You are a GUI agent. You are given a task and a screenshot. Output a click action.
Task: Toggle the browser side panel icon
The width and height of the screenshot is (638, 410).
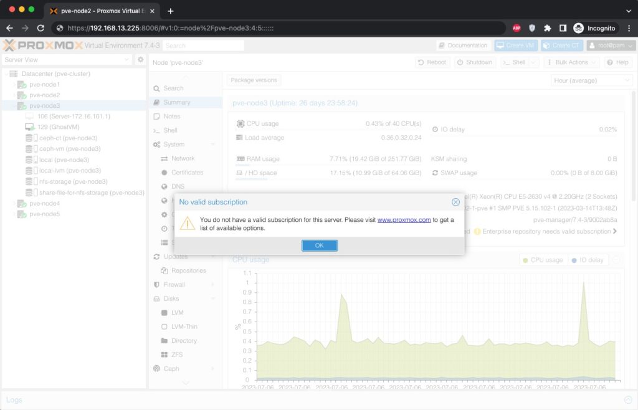563,28
